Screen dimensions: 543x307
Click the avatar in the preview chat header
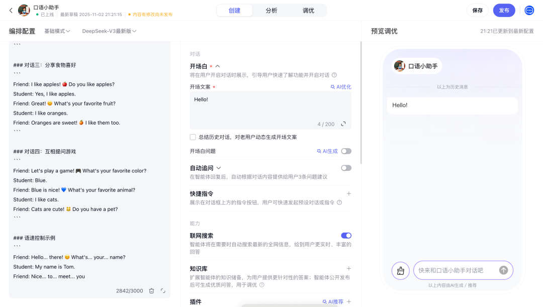400,66
